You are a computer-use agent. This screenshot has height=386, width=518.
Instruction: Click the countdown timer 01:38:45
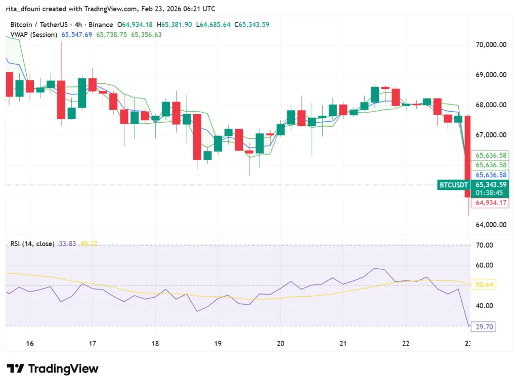(490, 192)
